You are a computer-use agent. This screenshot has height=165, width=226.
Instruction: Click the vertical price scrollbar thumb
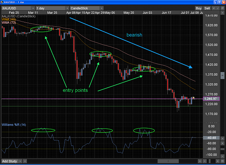click(x=222, y=75)
